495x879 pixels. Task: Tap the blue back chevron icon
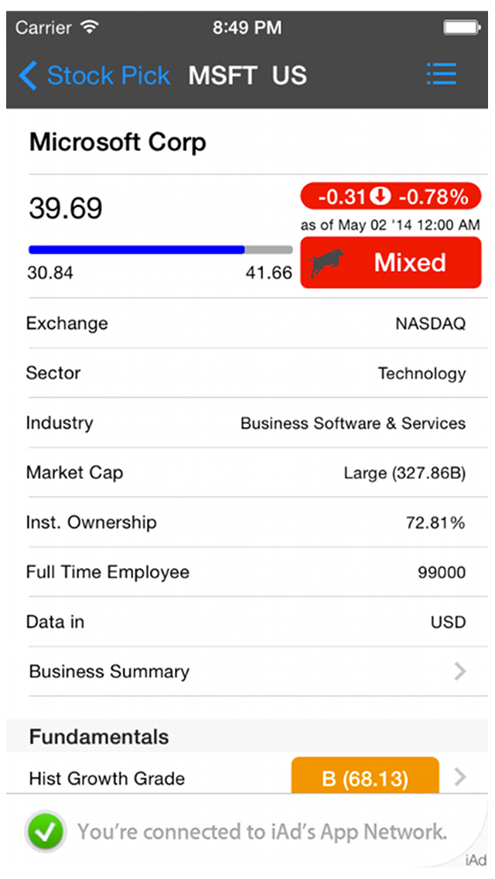tap(28, 76)
